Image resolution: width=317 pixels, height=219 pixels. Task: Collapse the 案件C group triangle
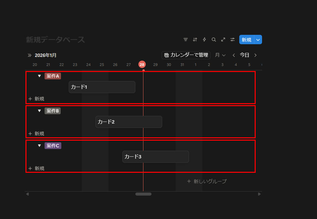(x=39, y=146)
